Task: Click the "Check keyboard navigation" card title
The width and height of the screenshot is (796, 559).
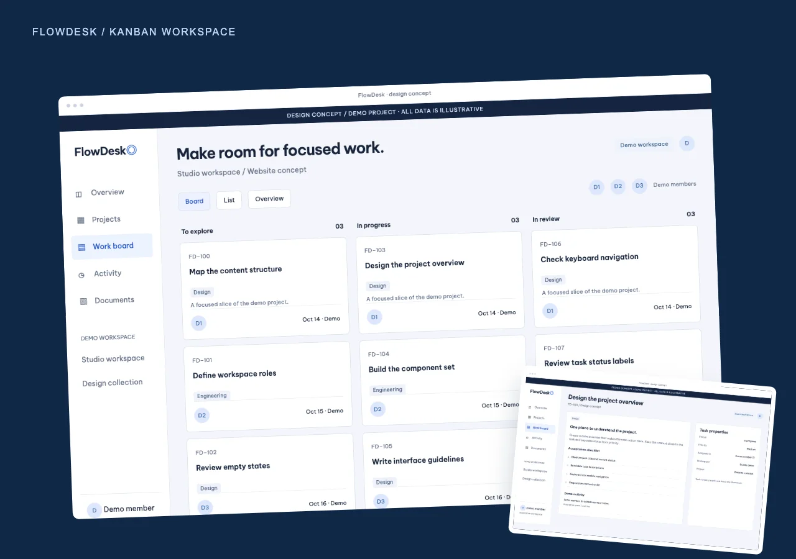Action: click(x=590, y=258)
